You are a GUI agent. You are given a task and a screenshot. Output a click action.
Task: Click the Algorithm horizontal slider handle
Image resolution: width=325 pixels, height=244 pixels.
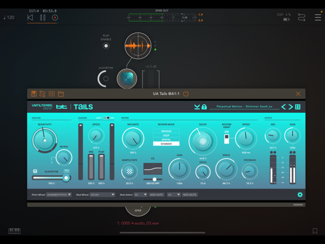(66, 178)
